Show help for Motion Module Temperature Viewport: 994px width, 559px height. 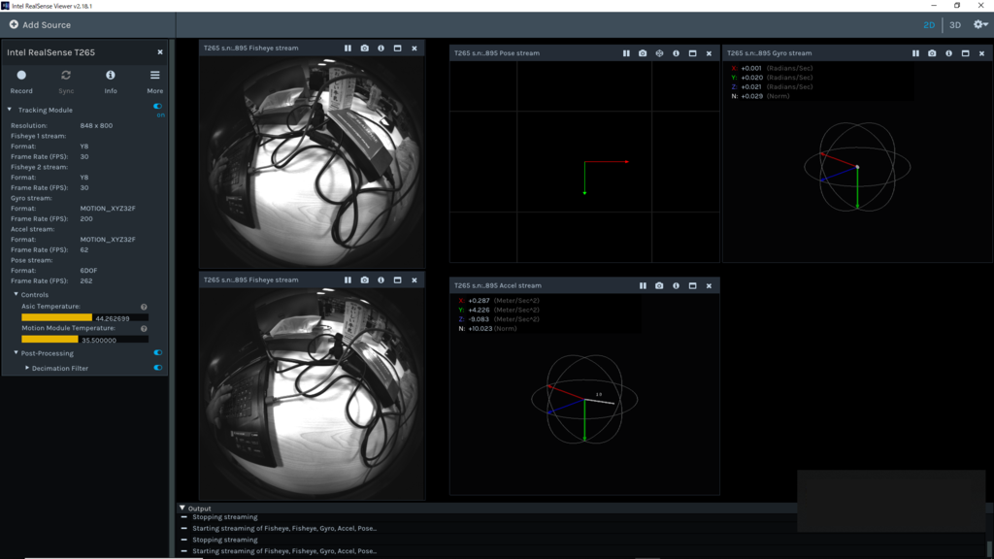tap(144, 328)
